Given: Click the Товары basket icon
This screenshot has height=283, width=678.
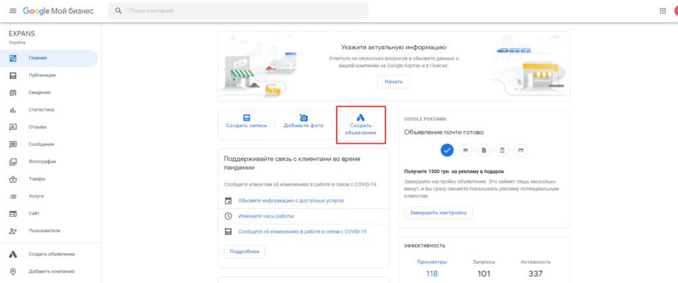Looking at the screenshot, I should (13, 179).
